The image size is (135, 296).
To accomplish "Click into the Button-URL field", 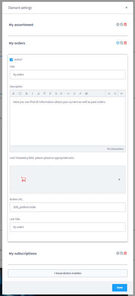I will tap(68, 207).
